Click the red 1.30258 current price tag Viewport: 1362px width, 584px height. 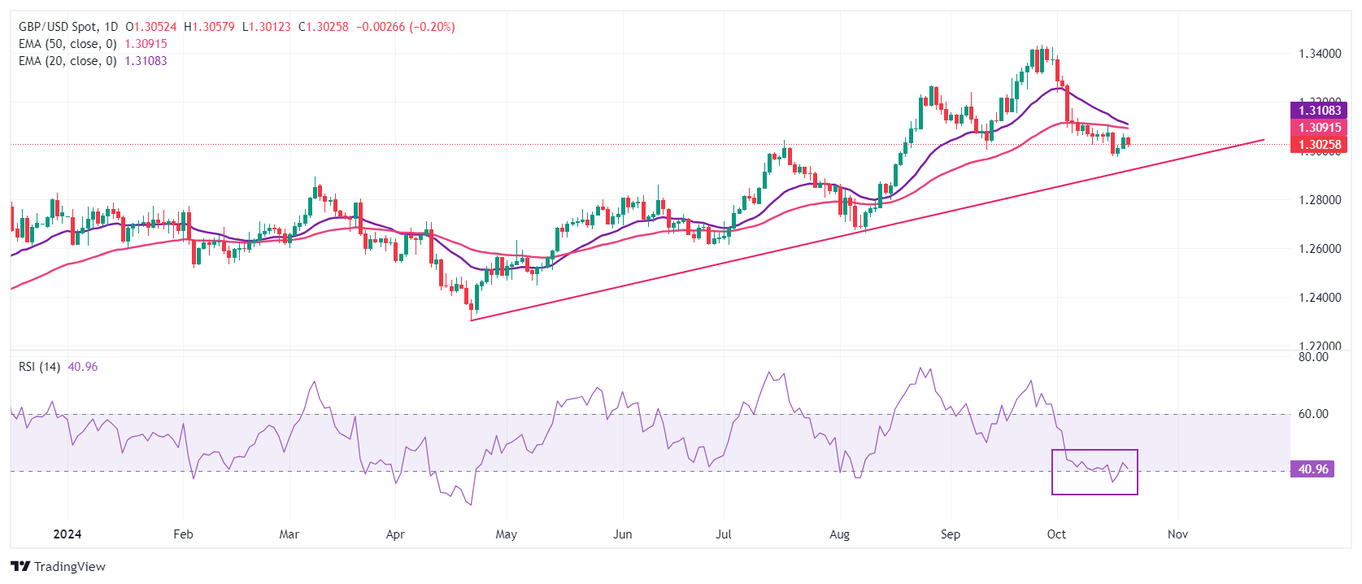coord(1319,145)
